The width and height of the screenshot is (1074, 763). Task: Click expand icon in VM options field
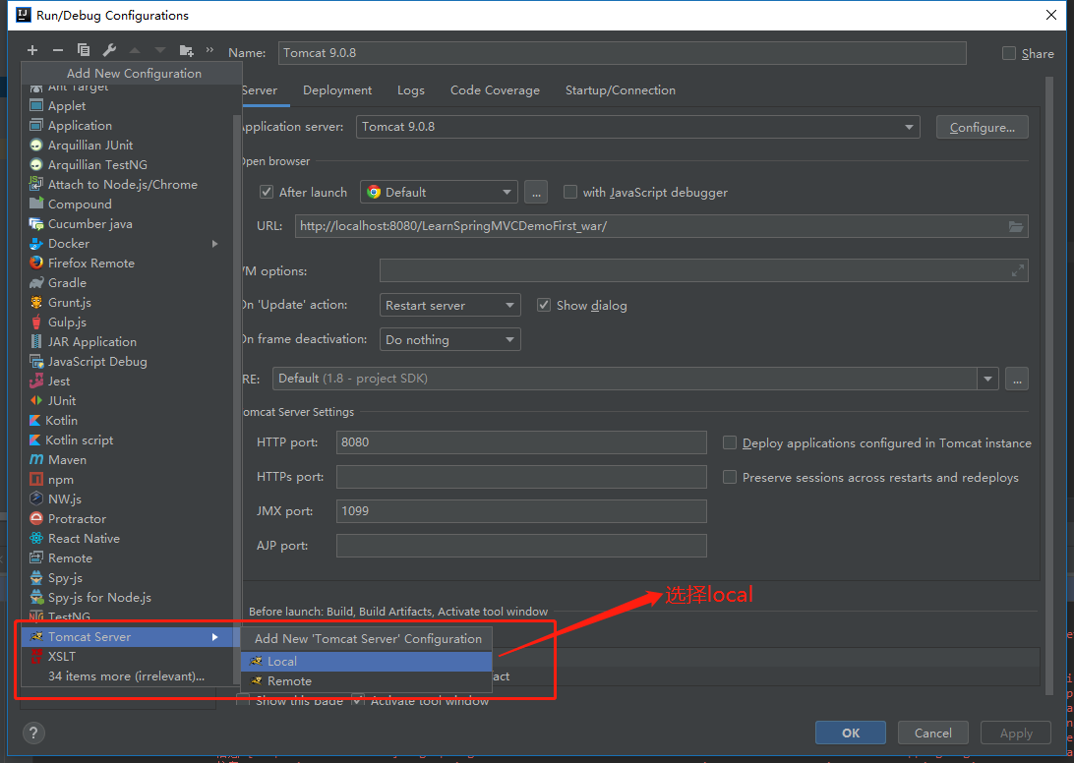[x=1018, y=270]
